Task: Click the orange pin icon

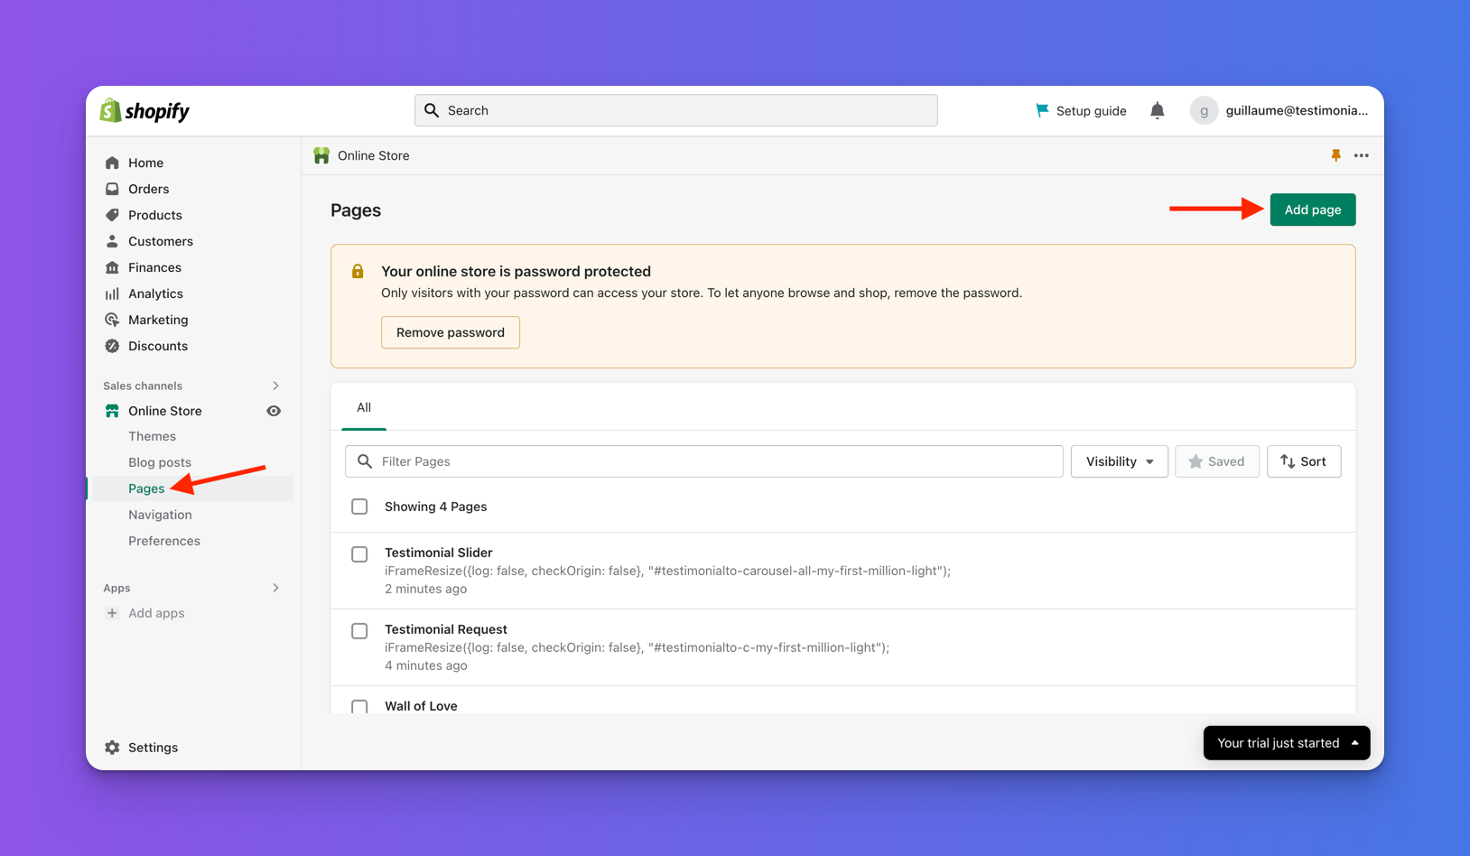Action: coord(1335,155)
